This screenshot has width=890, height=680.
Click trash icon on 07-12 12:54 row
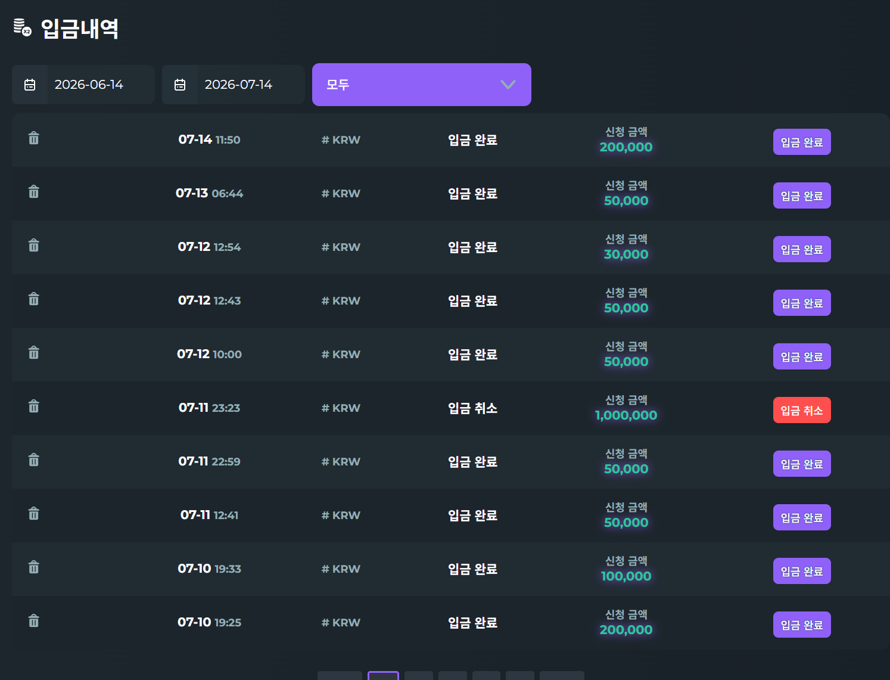tap(34, 246)
